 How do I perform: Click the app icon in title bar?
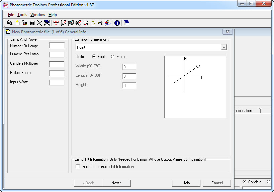(5, 5)
